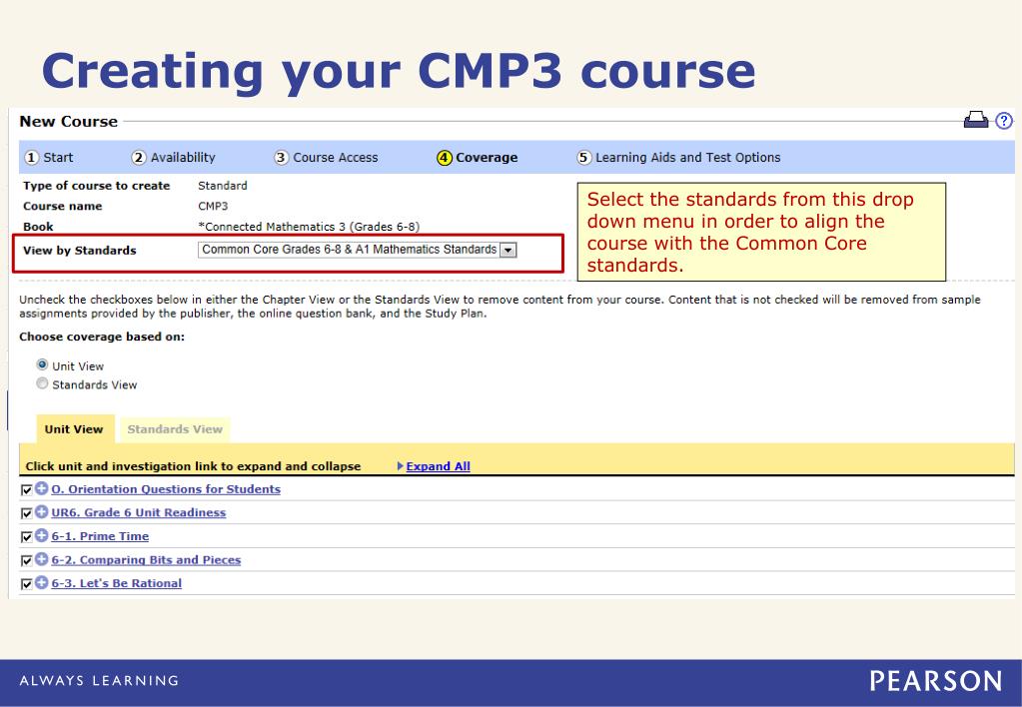Image resolution: width=1022 pixels, height=707 pixels.
Task: Click the Choose coverage based on label
Action: tap(102, 337)
